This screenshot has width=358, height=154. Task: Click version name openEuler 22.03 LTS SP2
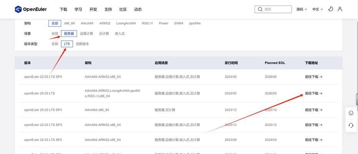click(x=43, y=140)
